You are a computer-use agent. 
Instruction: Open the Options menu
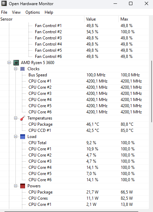pyautogui.click(x=33, y=12)
